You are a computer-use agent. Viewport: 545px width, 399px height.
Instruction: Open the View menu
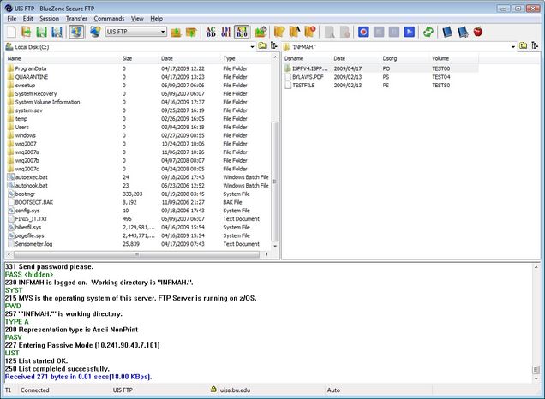tap(137, 19)
